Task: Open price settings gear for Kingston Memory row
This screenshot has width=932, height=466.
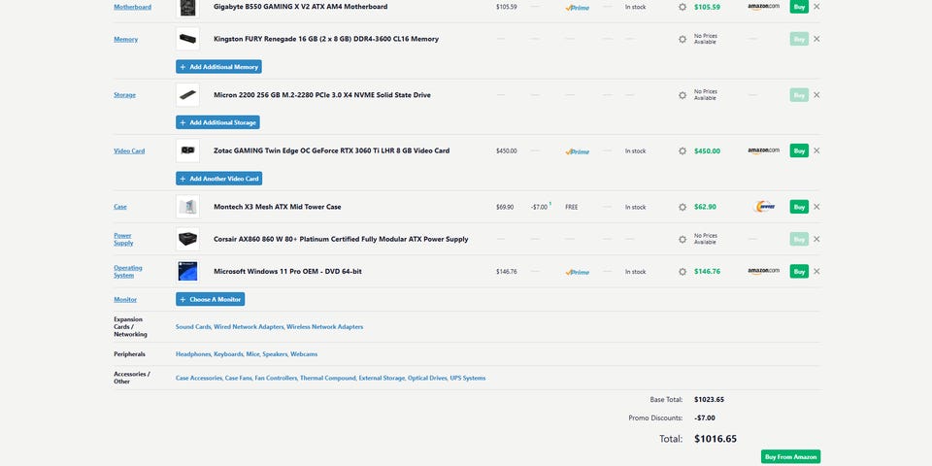Action: 682,39
